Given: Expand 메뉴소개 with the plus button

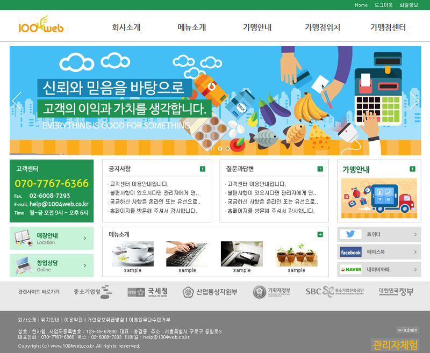Looking at the screenshot, I should point(320,234).
